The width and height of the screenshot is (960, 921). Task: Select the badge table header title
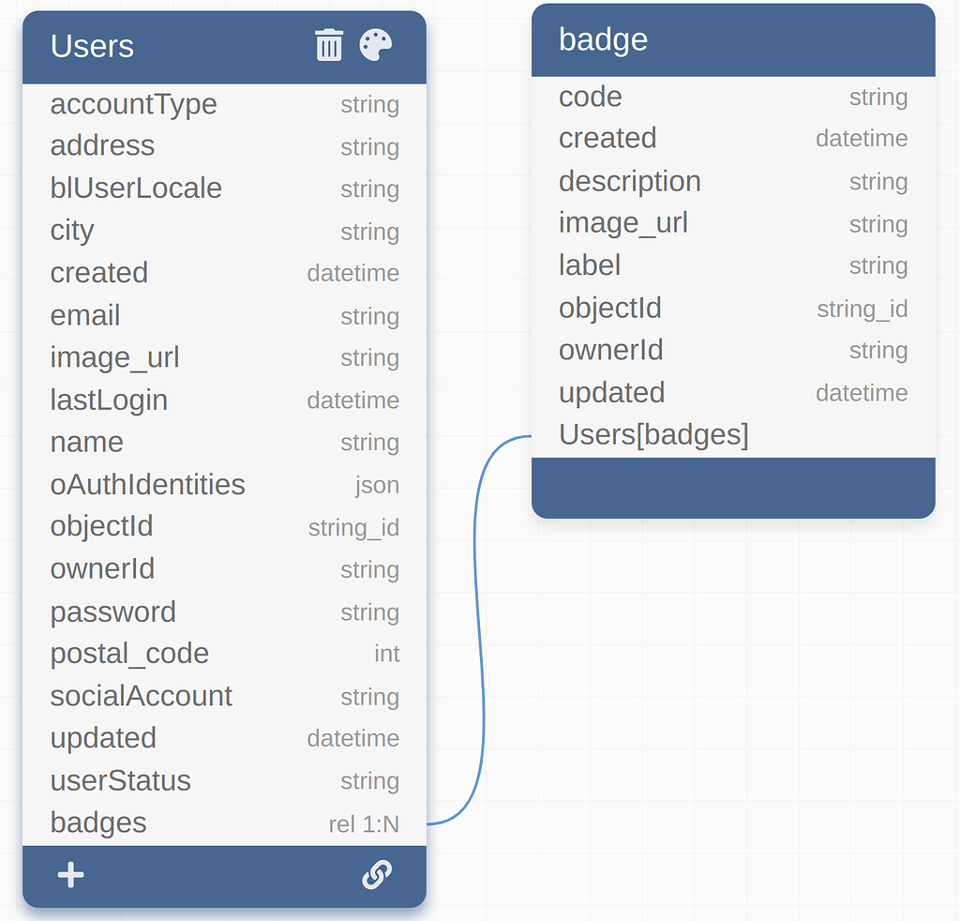click(x=603, y=39)
